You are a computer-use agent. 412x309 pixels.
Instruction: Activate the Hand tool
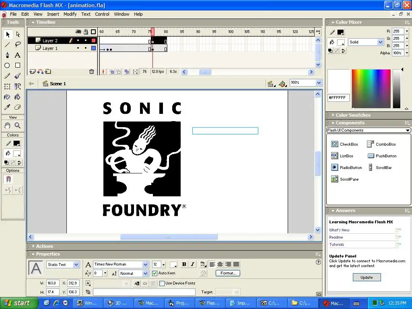[7, 126]
